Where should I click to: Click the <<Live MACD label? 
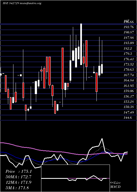(x=115, y=185)
